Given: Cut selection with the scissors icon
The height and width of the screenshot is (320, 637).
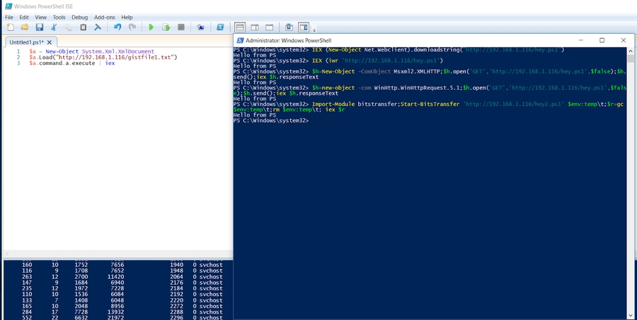Looking at the screenshot, I should coord(54,28).
